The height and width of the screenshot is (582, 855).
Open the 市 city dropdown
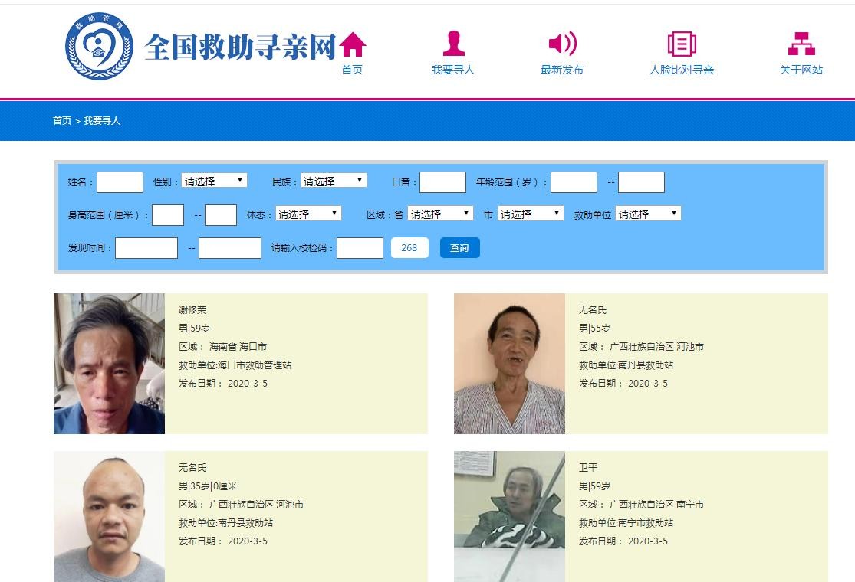[531, 214]
